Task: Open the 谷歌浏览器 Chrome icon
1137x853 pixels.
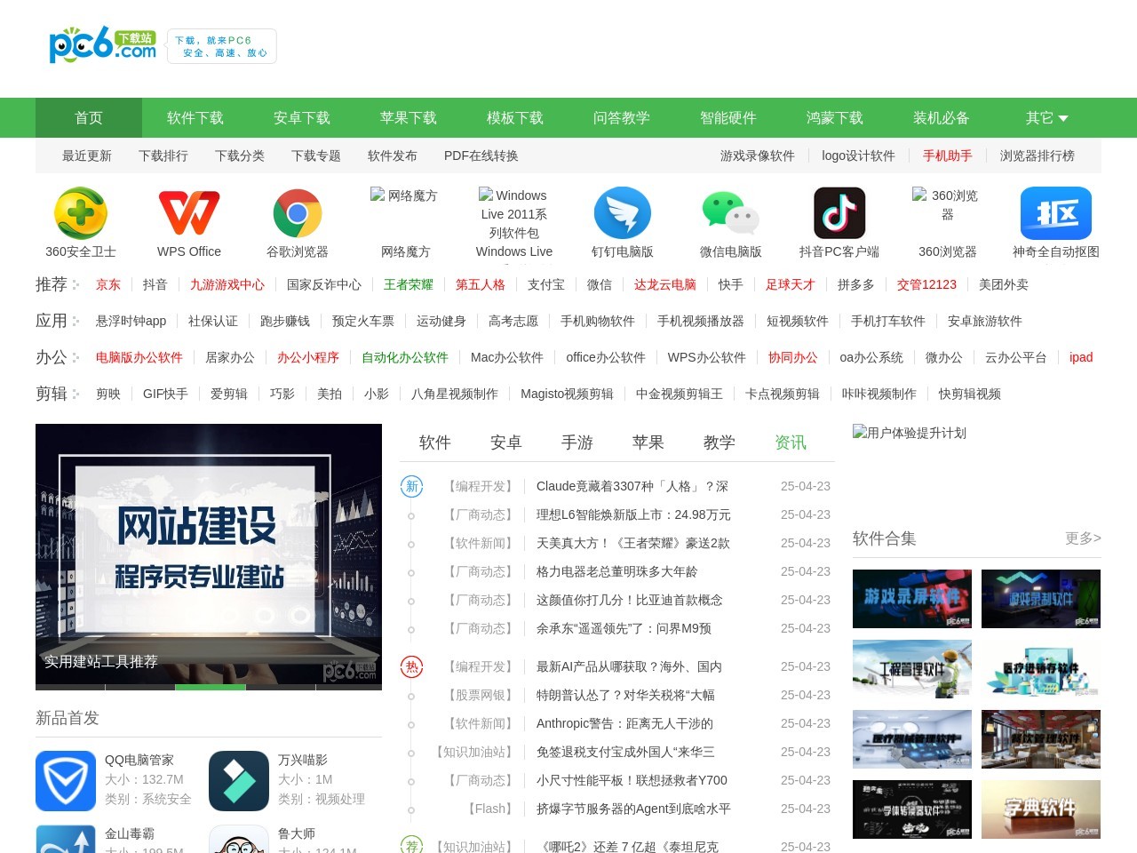Action: pyautogui.click(x=298, y=213)
